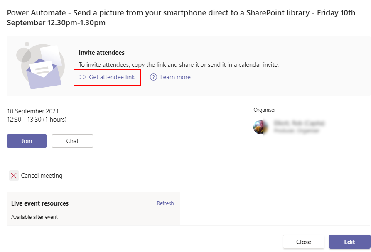Click the blurred organiser name
The image size is (371, 252).
[x=299, y=123]
